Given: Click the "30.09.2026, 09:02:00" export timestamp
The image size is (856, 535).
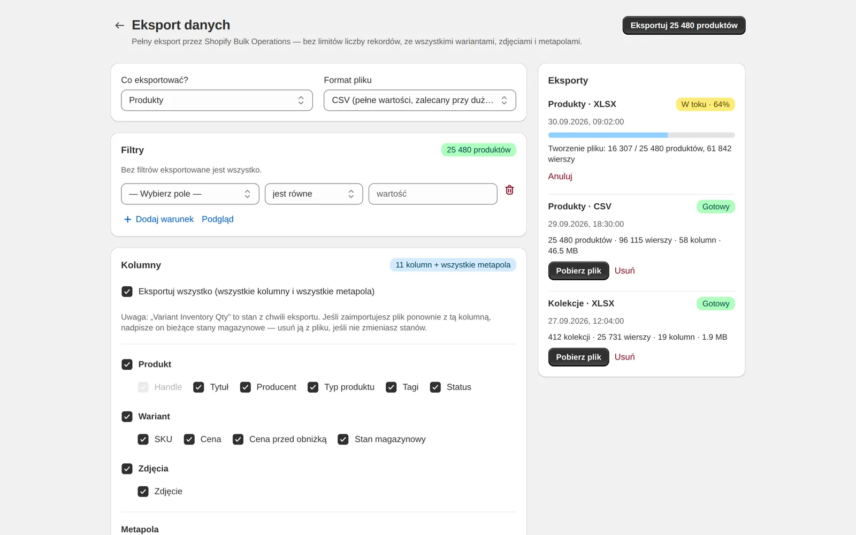Looking at the screenshot, I should click(586, 122).
